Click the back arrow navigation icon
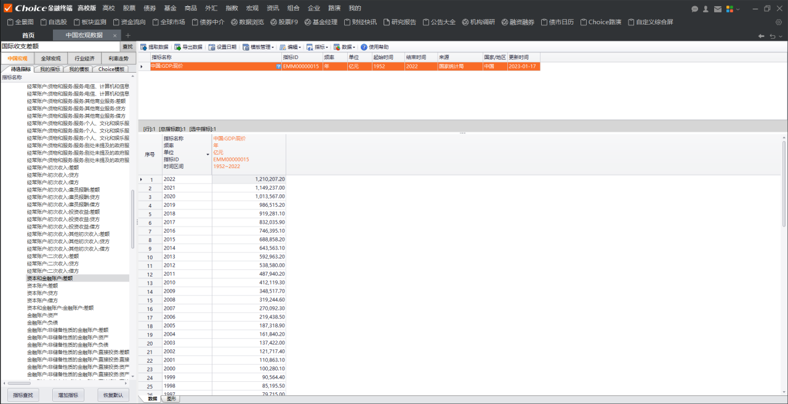The width and height of the screenshot is (788, 404). point(762,36)
